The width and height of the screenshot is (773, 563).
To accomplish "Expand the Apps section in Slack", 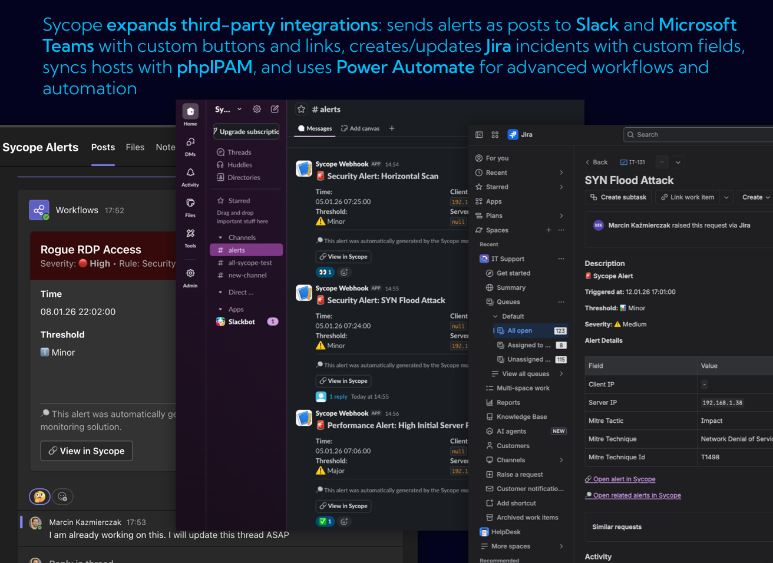I will point(220,309).
